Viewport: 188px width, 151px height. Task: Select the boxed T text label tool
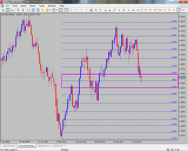pos(100,10)
